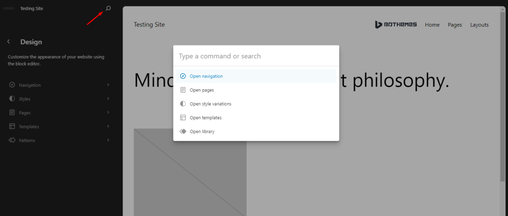The height and width of the screenshot is (216, 508).
Task: Expand the Templates sidebar chevron
Action: point(108,127)
